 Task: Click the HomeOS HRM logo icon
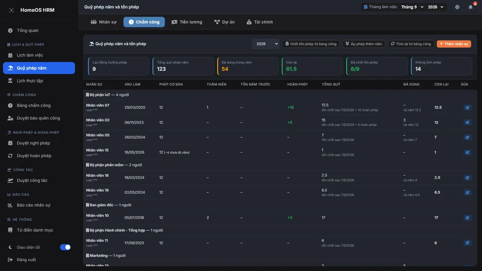tap(11, 10)
